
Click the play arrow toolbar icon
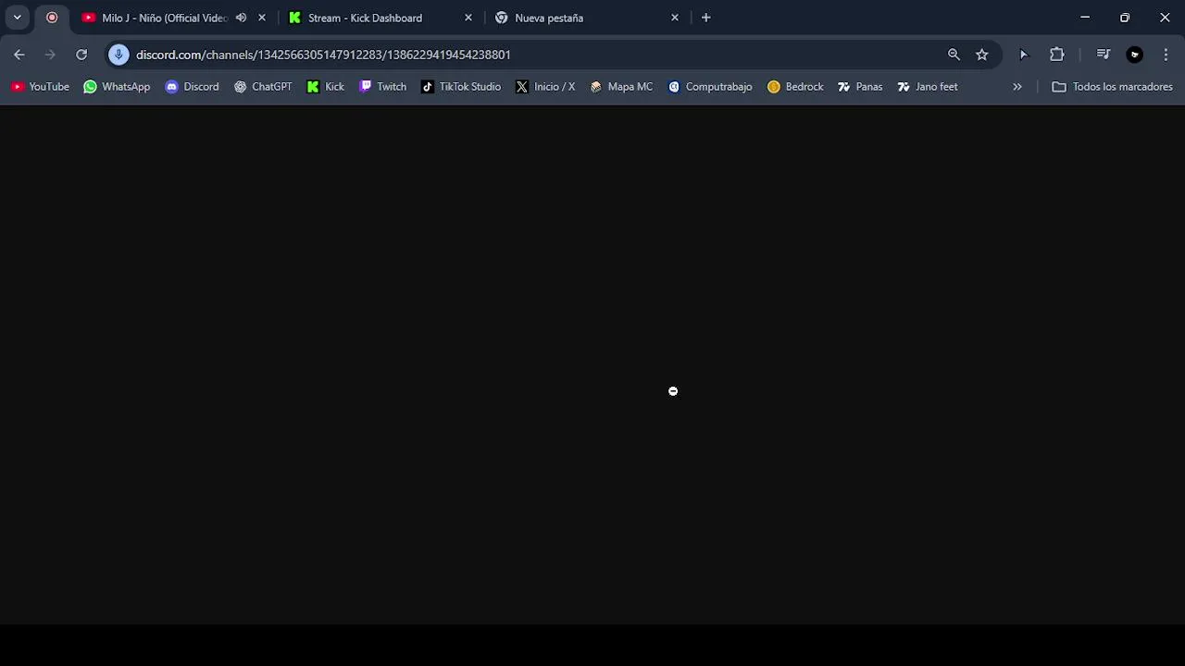coord(1023,55)
